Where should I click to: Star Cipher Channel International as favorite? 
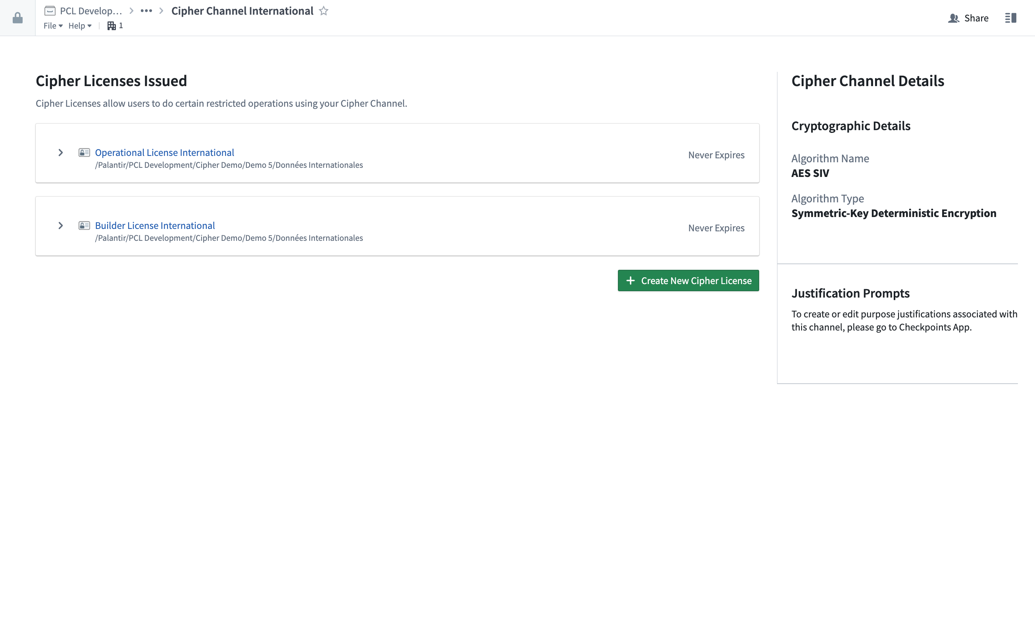click(x=323, y=11)
